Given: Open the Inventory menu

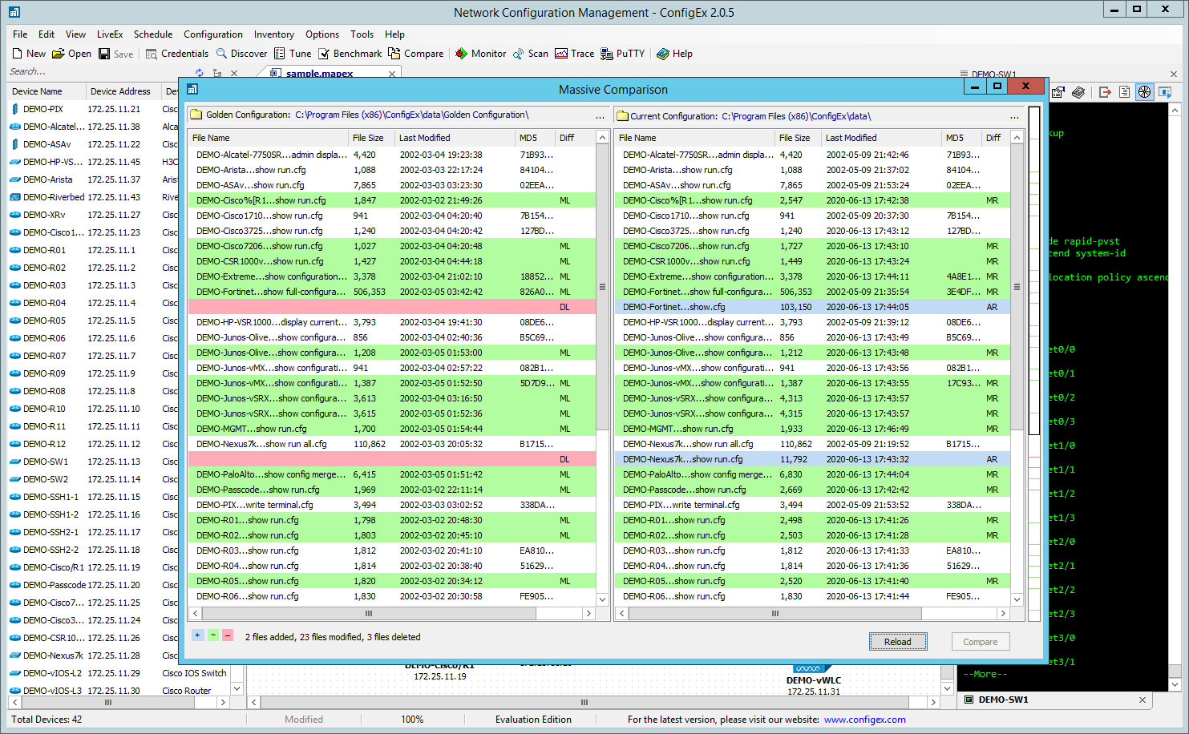Looking at the screenshot, I should coord(274,34).
